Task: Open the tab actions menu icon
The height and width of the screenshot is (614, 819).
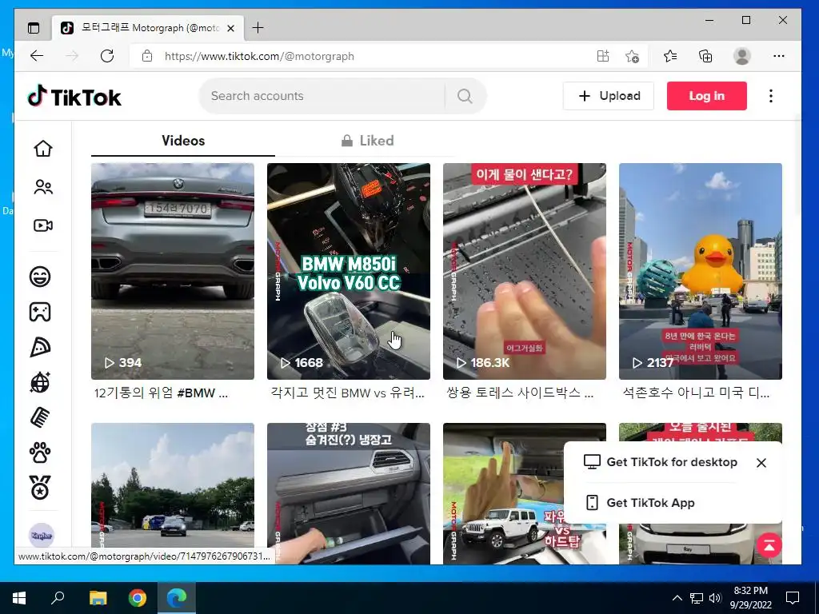Action: pos(34,28)
